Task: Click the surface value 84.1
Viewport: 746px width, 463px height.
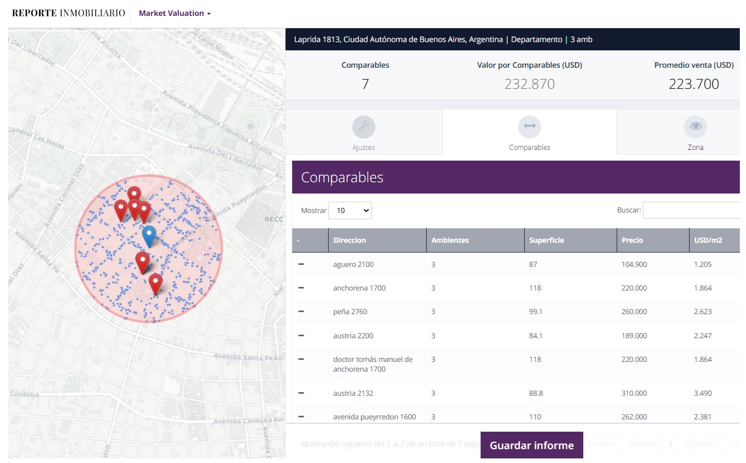Action: coord(535,336)
